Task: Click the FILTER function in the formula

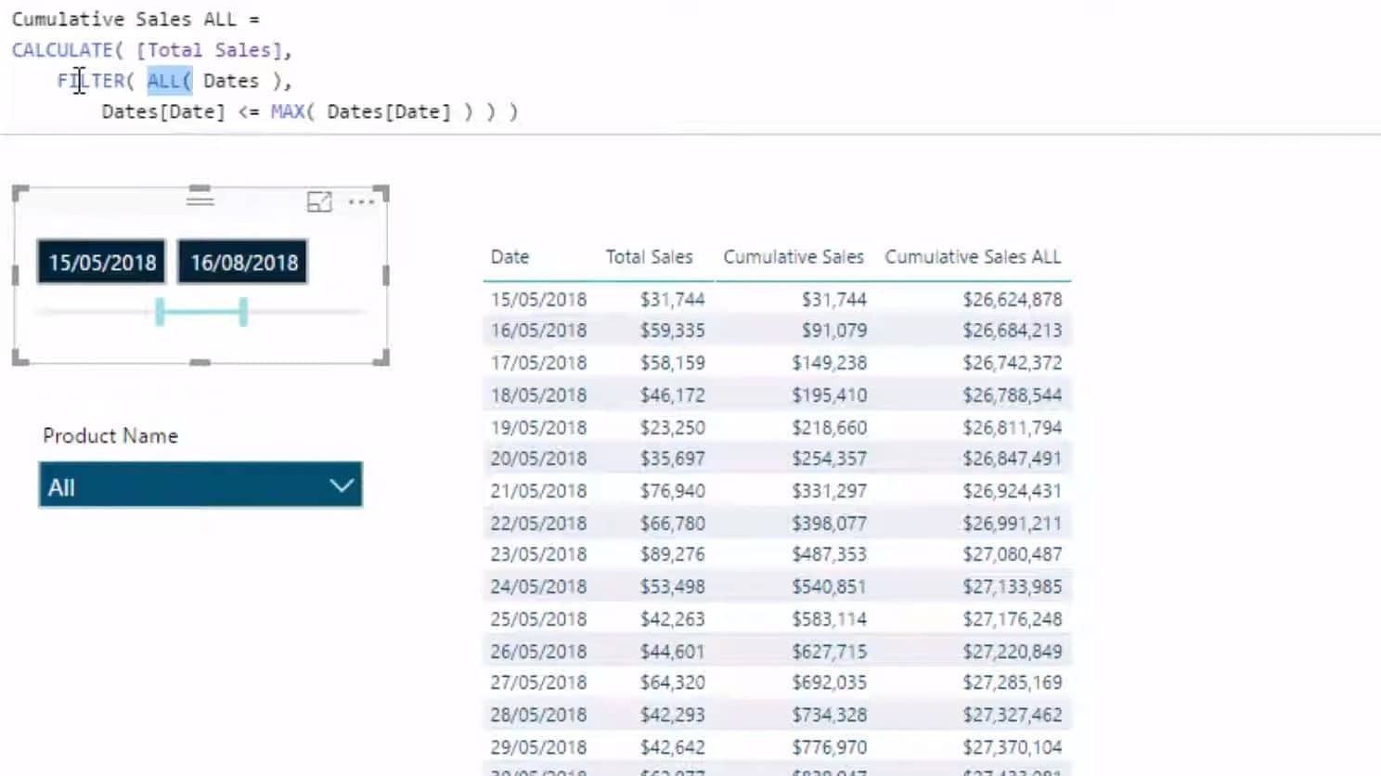Action: (x=96, y=81)
